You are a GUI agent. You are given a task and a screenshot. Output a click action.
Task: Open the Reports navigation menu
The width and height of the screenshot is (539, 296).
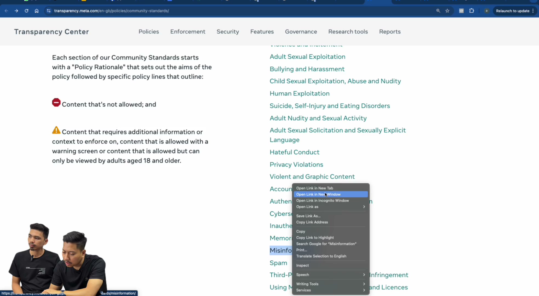coord(390,32)
